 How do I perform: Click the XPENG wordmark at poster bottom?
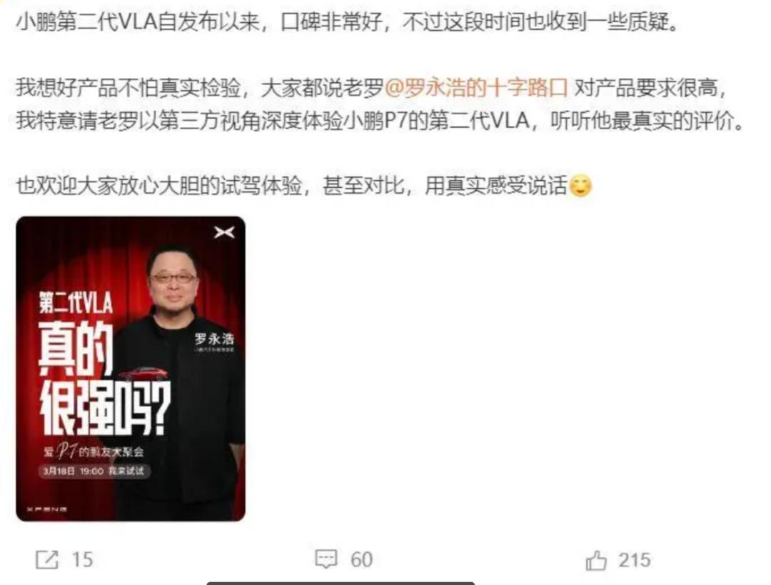tap(46, 509)
